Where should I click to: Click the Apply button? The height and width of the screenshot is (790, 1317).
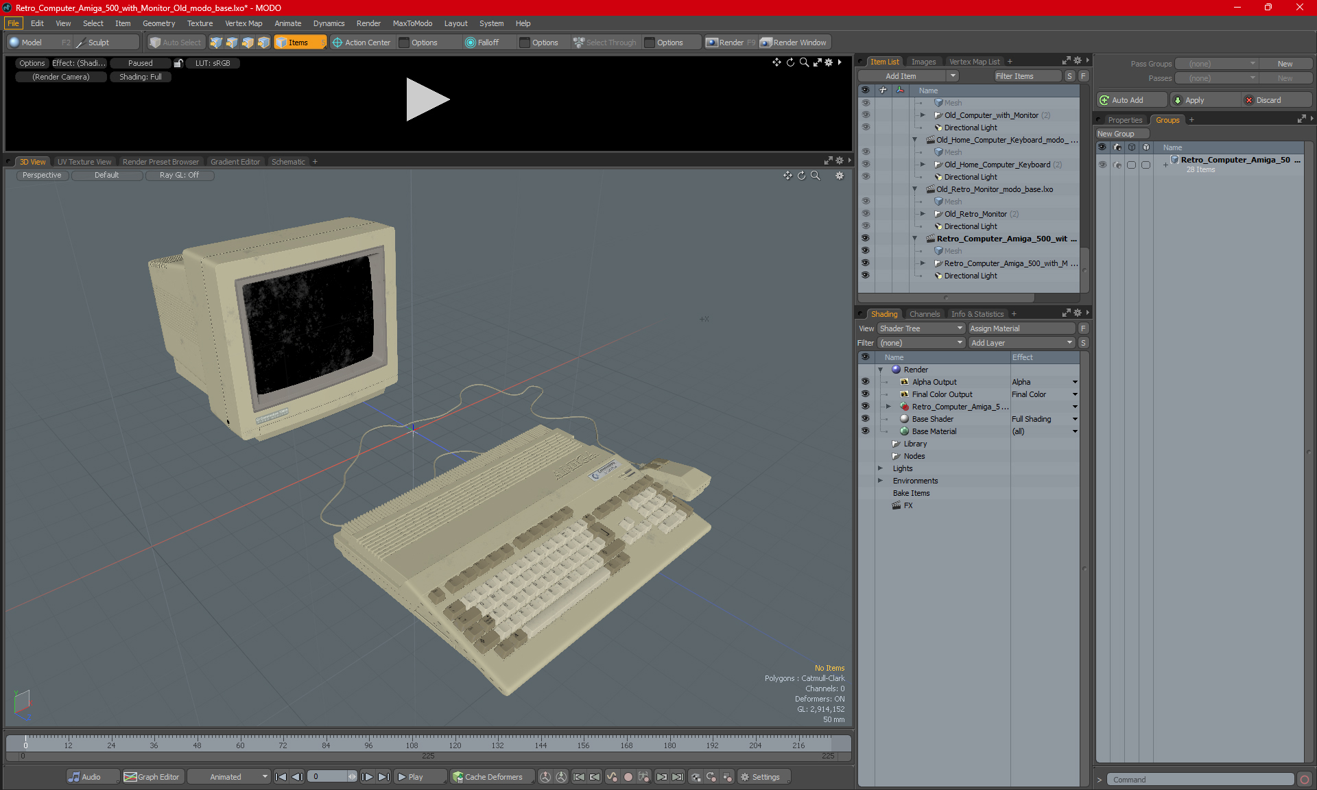[1204, 100]
